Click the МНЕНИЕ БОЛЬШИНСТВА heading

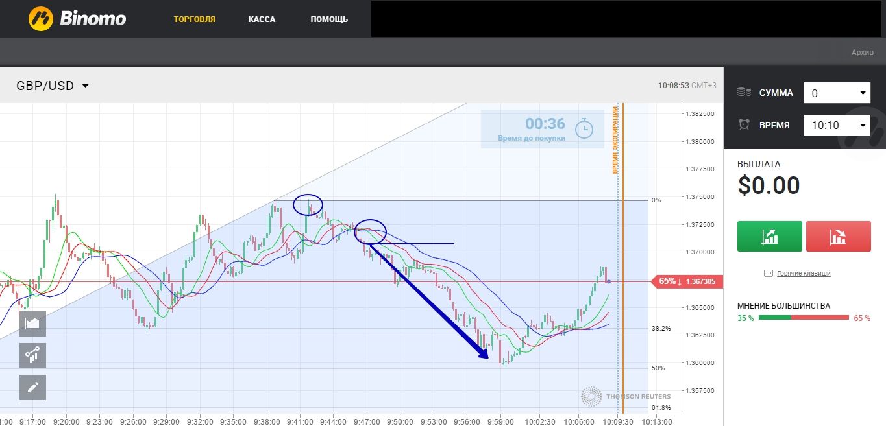click(x=783, y=305)
